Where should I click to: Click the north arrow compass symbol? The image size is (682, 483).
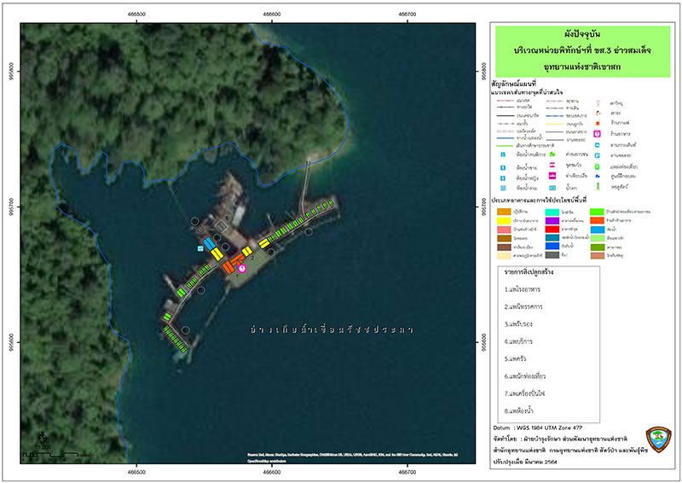click(42, 437)
